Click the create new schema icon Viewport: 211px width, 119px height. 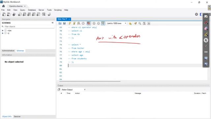pyautogui.click(x=20, y=14)
